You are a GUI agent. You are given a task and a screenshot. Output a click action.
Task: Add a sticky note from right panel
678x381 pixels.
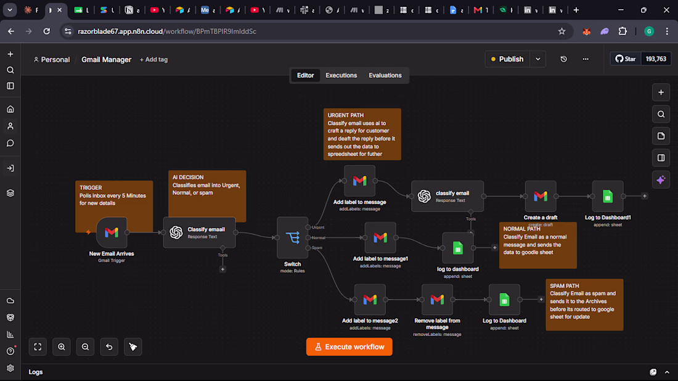(661, 136)
